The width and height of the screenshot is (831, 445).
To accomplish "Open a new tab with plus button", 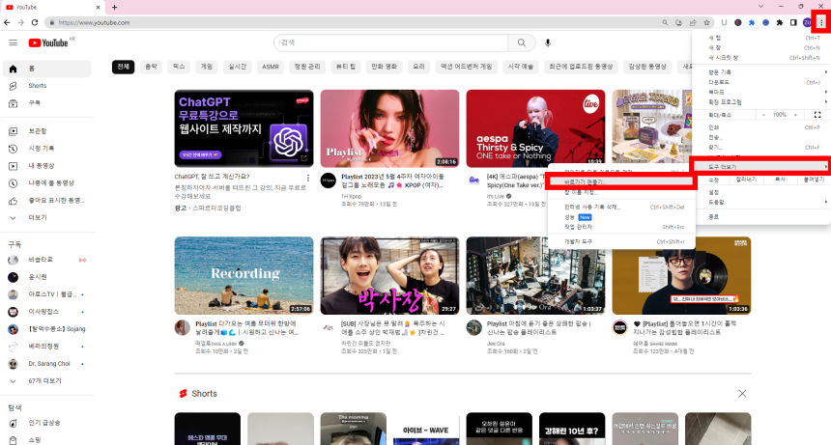I will [x=114, y=8].
